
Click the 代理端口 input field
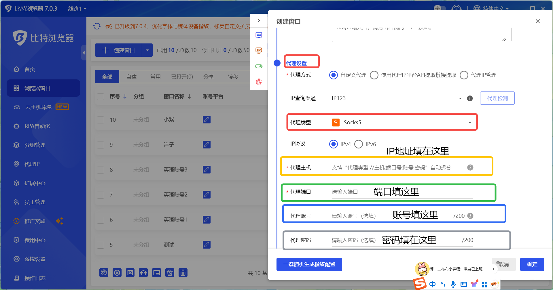tap(402, 192)
